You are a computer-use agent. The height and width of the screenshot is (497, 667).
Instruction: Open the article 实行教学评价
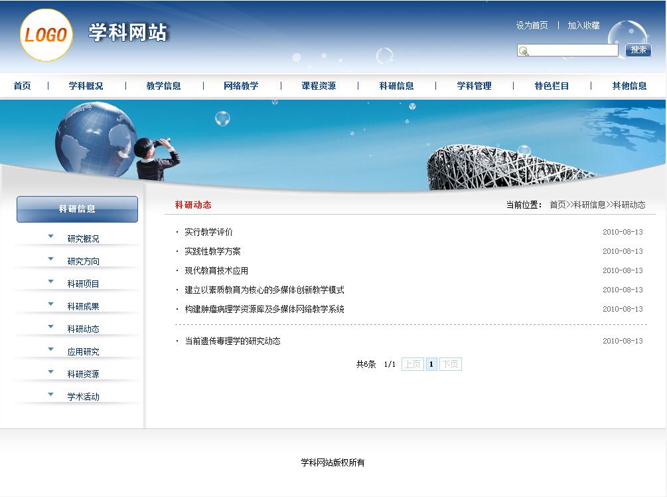tap(208, 232)
